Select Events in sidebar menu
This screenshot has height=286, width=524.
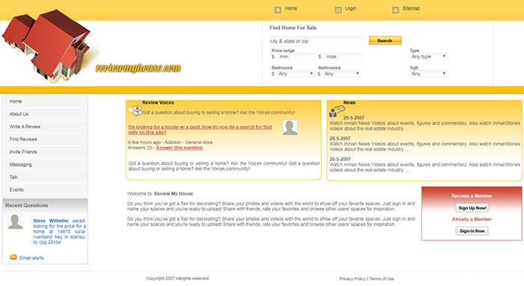[46, 190]
